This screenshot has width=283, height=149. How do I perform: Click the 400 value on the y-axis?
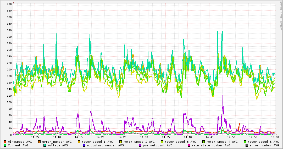(9, 4)
